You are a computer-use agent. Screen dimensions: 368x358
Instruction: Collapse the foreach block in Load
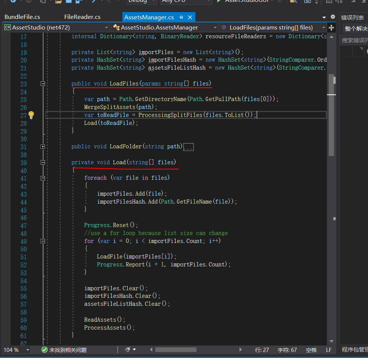pos(43,178)
